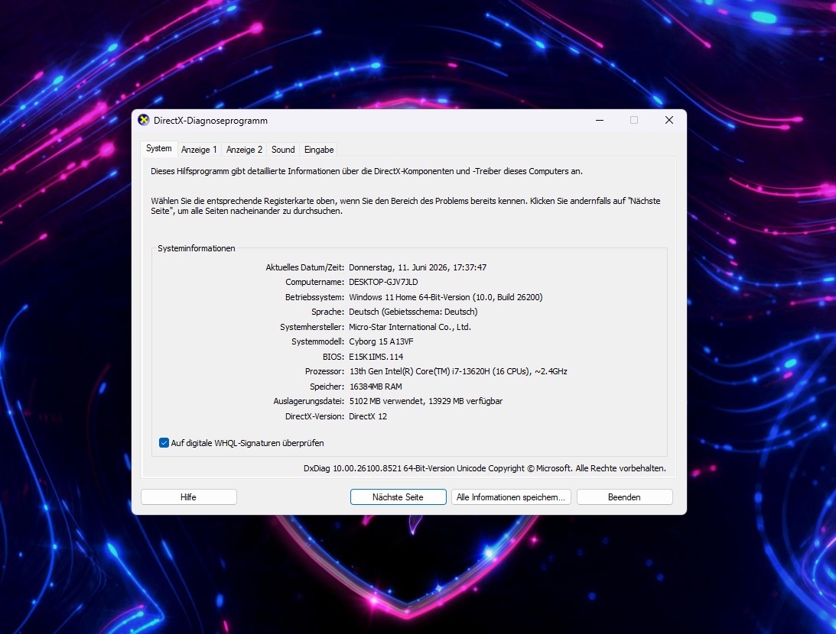
Task: Open the Anzeige 1 tab
Action: [199, 150]
